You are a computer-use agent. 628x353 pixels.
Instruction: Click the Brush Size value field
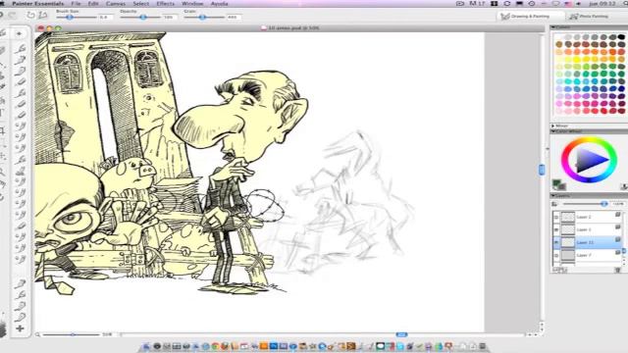coord(106,18)
